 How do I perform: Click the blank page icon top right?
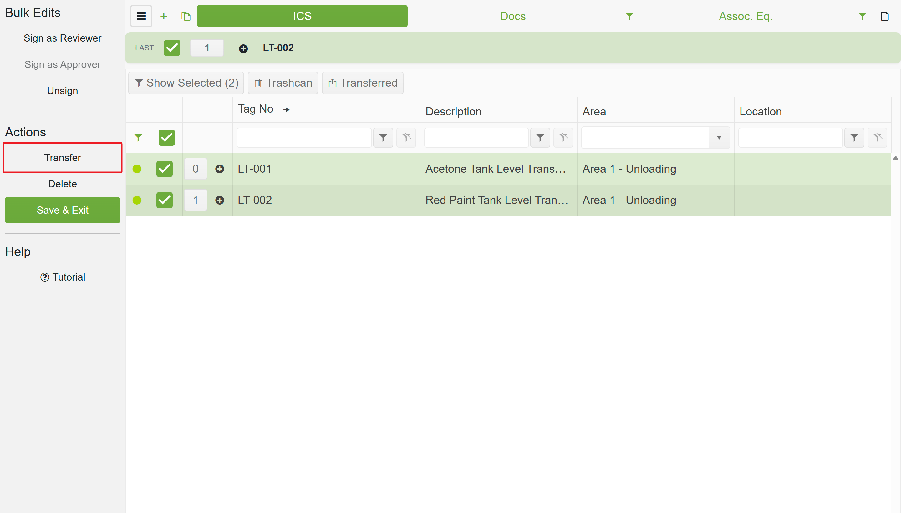(x=884, y=16)
